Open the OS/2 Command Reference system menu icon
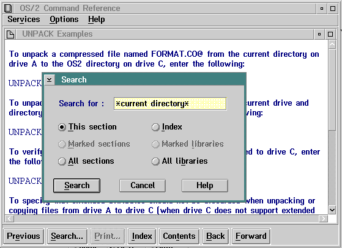Viewport: 342px width, 248px height. [9, 9]
